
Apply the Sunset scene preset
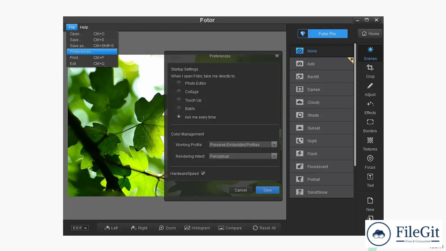pos(322,128)
